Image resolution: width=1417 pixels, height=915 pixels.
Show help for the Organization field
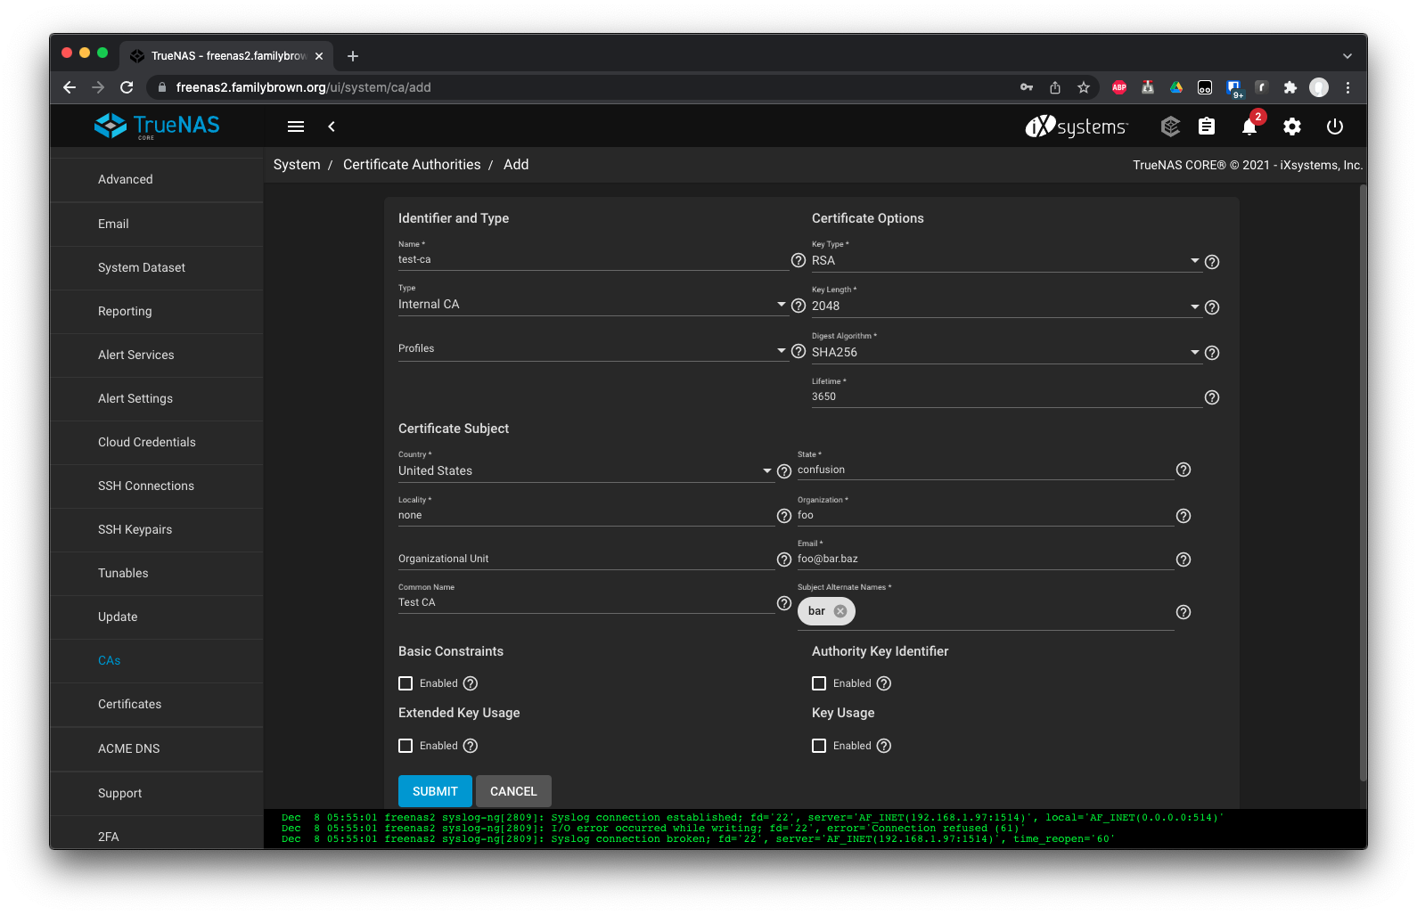point(1184,516)
